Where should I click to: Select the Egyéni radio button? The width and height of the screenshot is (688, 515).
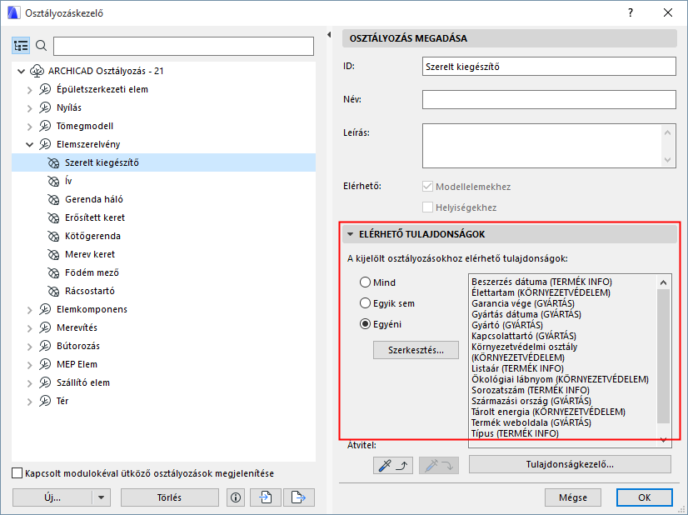tap(365, 324)
